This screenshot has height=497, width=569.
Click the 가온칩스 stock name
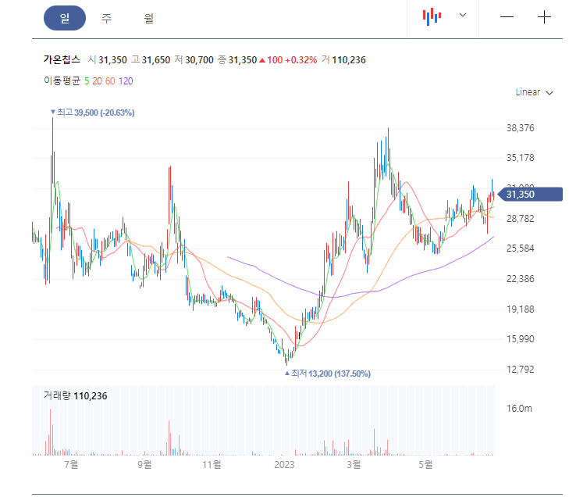point(62,59)
